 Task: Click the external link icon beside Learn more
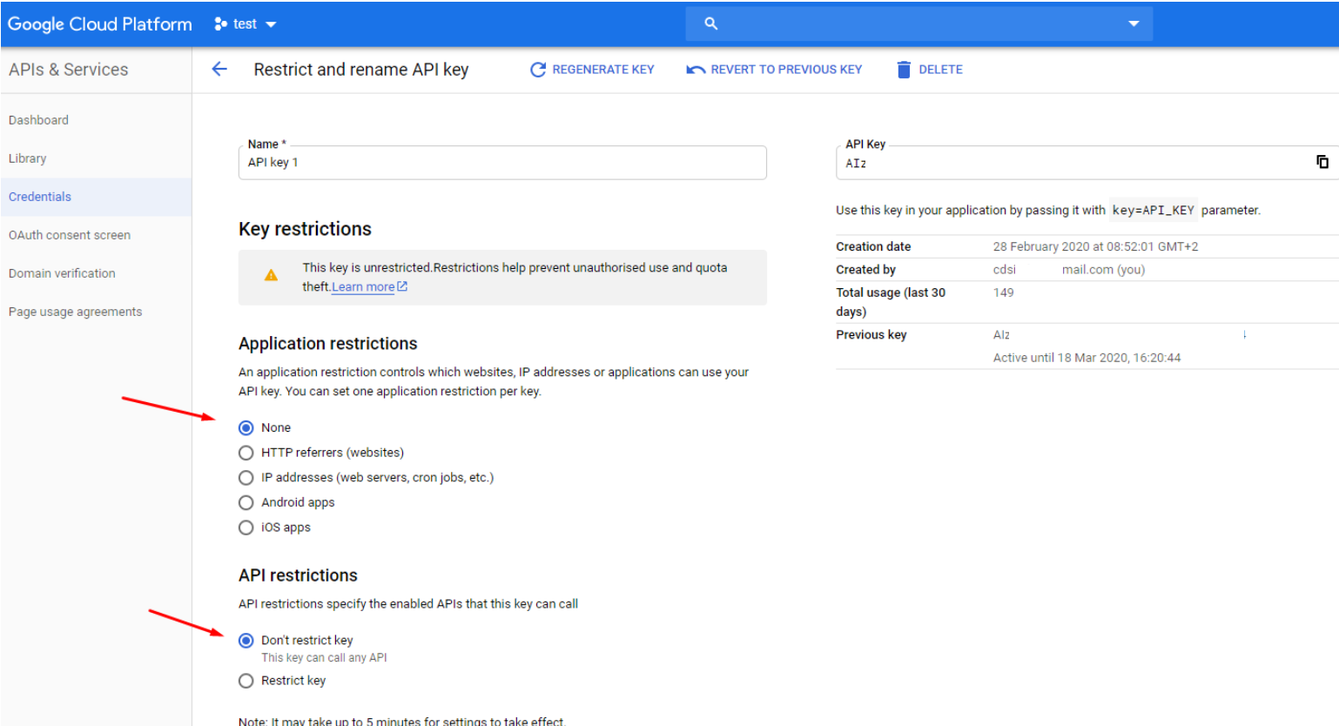(x=402, y=286)
